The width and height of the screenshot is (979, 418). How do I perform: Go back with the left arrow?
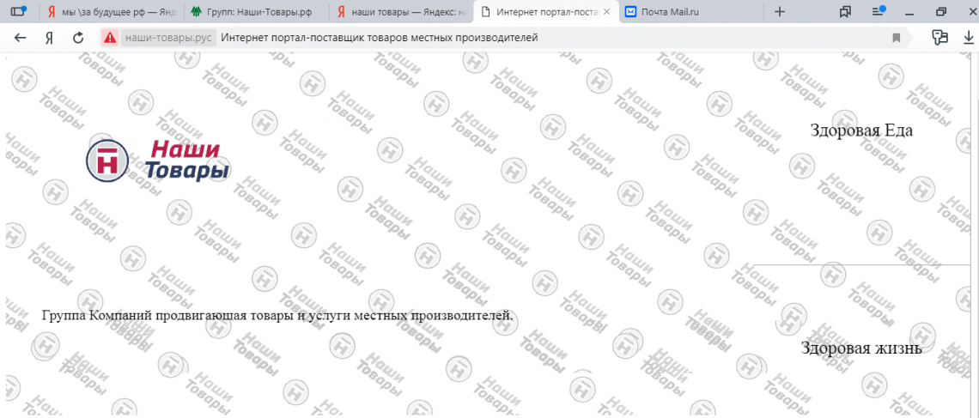click(20, 38)
